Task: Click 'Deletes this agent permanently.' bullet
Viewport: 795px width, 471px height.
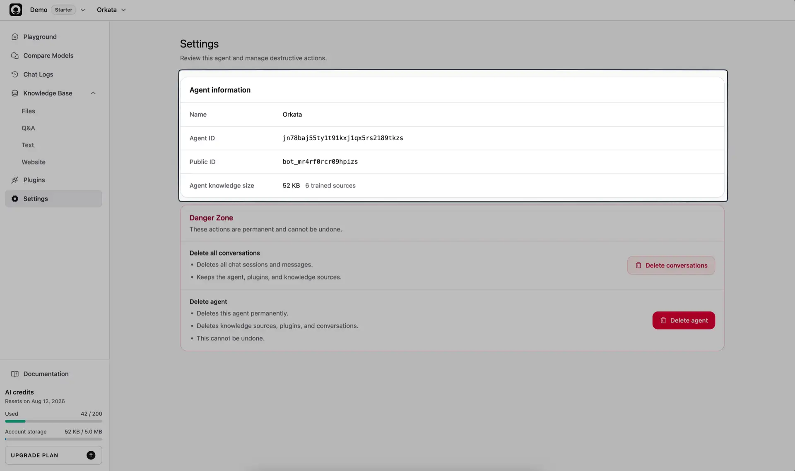Action: [x=242, y=313]
